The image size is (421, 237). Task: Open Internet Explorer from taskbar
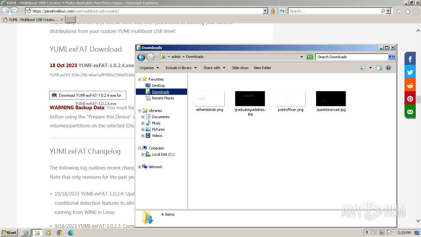point(26,233)
